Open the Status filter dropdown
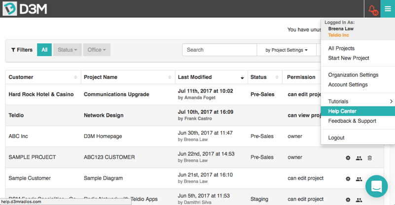The width and height of the screenshot is (395, 205). point(67,50)
